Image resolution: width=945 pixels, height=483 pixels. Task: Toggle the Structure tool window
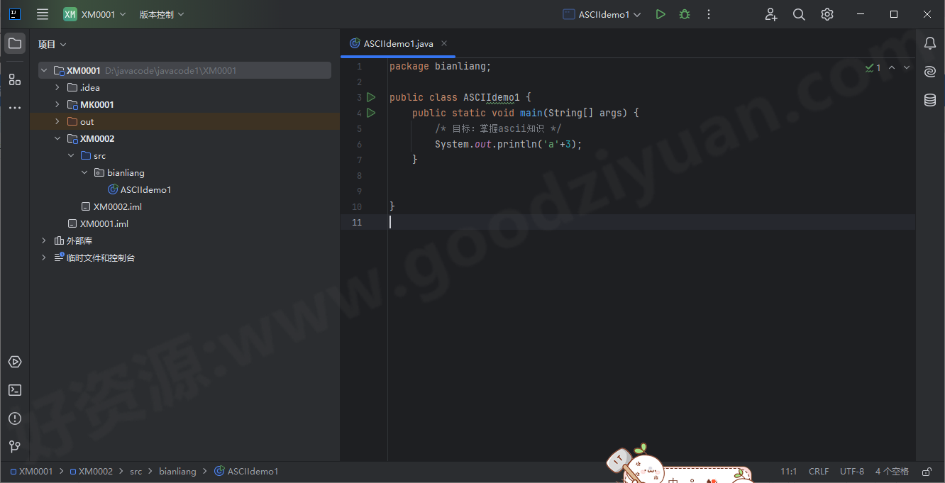tap(15, 79)
